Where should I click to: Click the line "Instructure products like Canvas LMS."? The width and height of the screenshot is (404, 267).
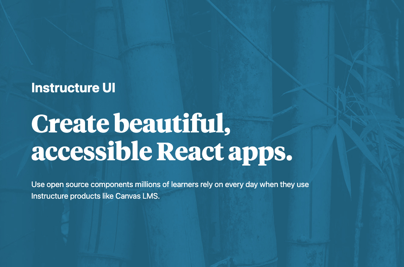click(96, 196)
